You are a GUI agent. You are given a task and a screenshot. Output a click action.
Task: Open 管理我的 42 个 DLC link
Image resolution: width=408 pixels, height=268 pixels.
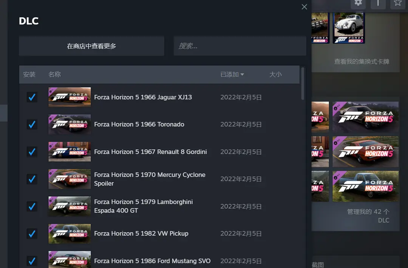[x=368, y=216]
